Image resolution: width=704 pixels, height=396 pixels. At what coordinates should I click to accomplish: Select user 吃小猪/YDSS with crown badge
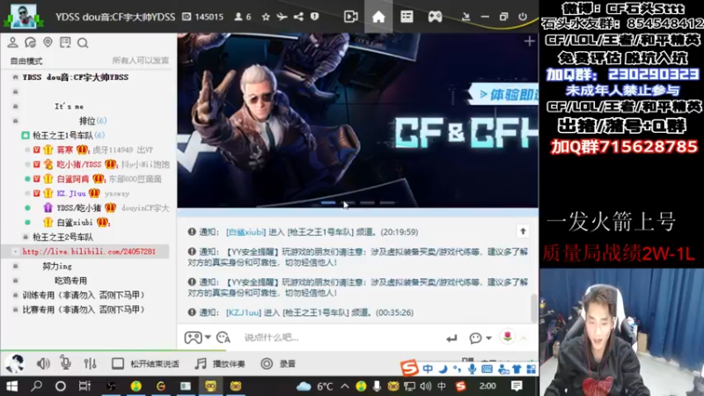[x=79, y=165]
